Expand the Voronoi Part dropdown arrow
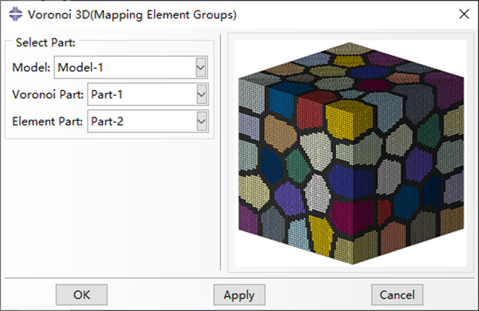Screen dimensions: 479x311 202,94
